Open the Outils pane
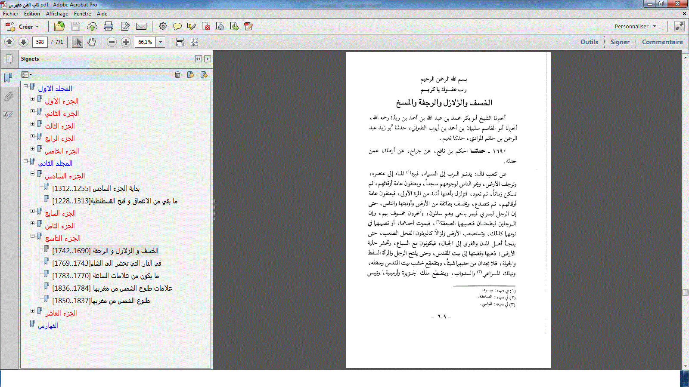This screenshot has height=387, width=689. click(589, 42)
